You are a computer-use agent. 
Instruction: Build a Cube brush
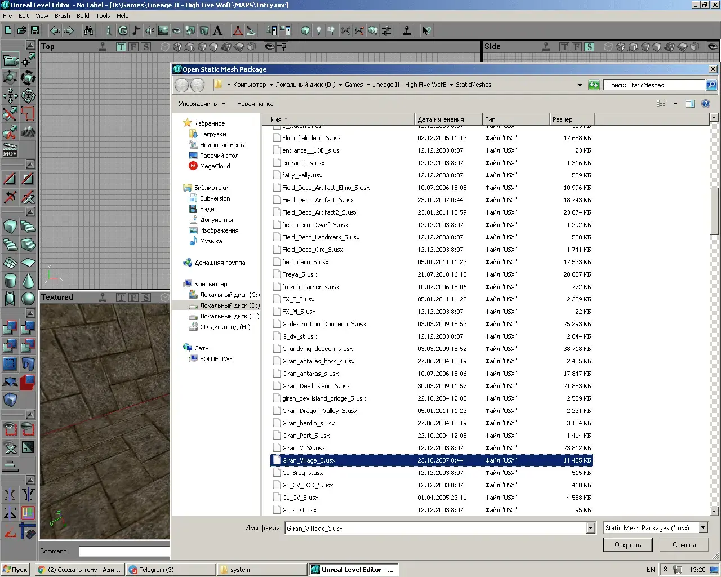pyautogui.click(x=10, y=227)
